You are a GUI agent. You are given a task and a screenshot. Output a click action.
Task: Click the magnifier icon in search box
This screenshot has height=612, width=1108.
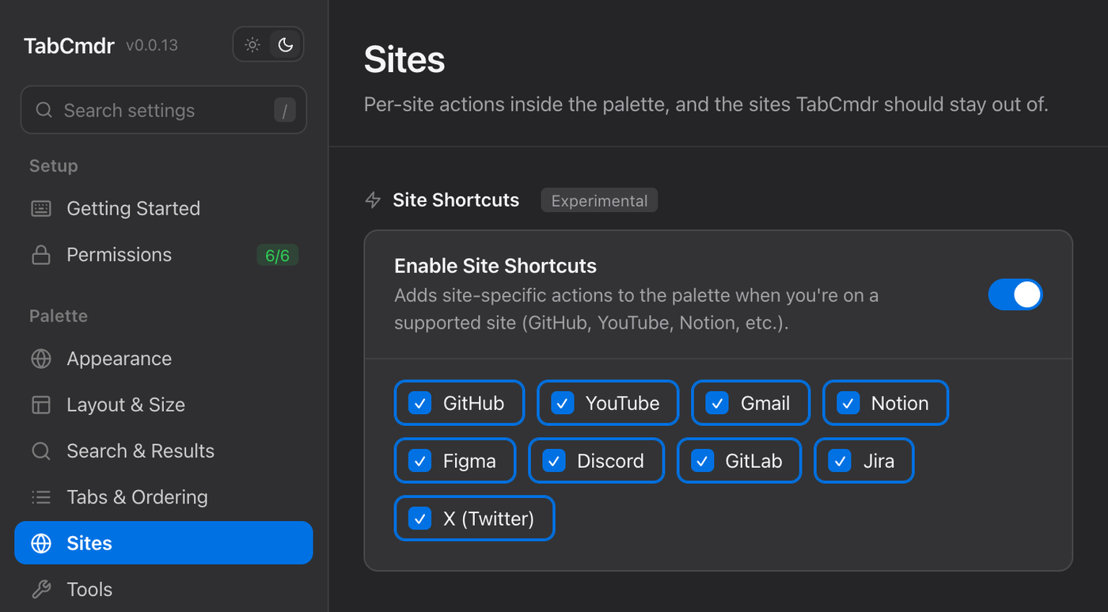pyautogui.click(x=44, y=110)
